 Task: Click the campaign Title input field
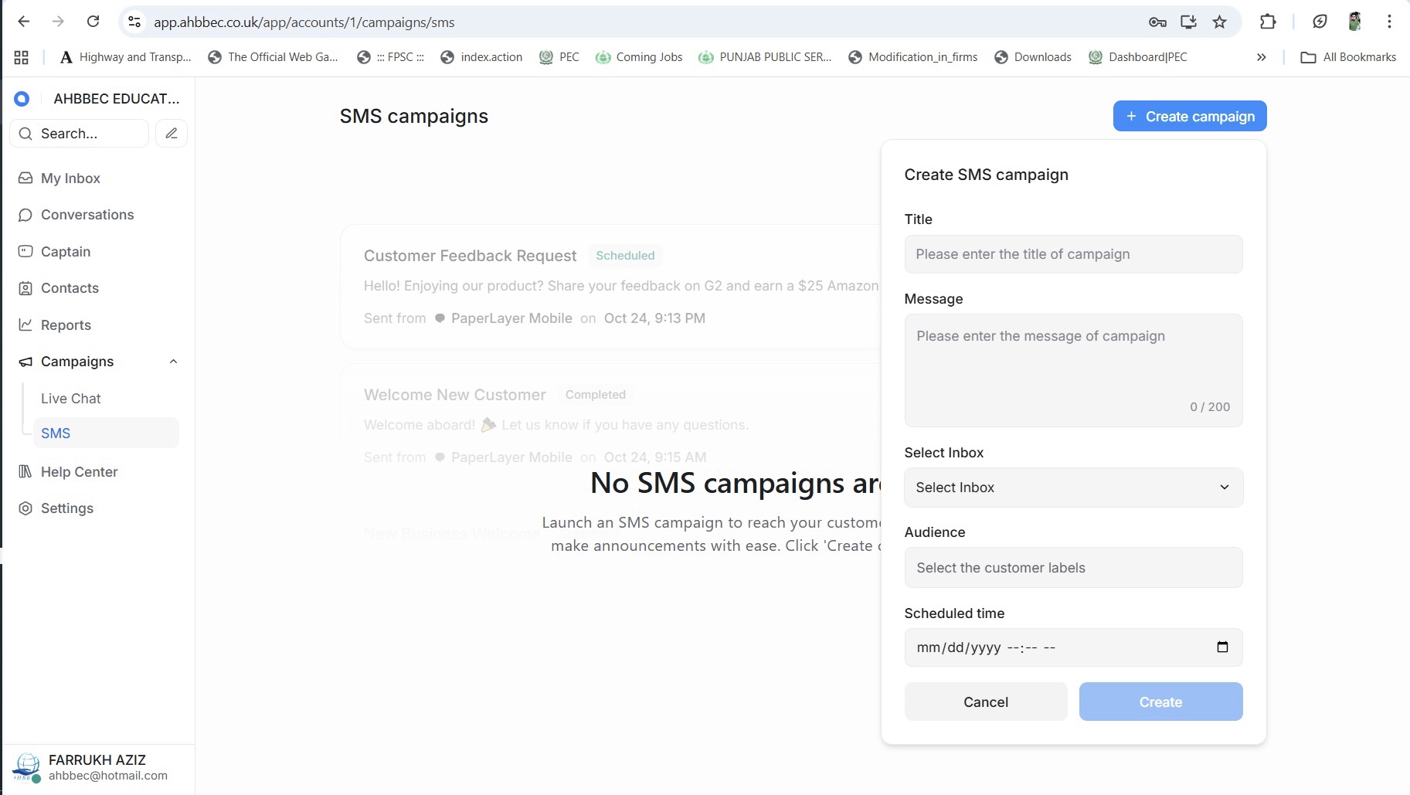(x=1073, y=254)
